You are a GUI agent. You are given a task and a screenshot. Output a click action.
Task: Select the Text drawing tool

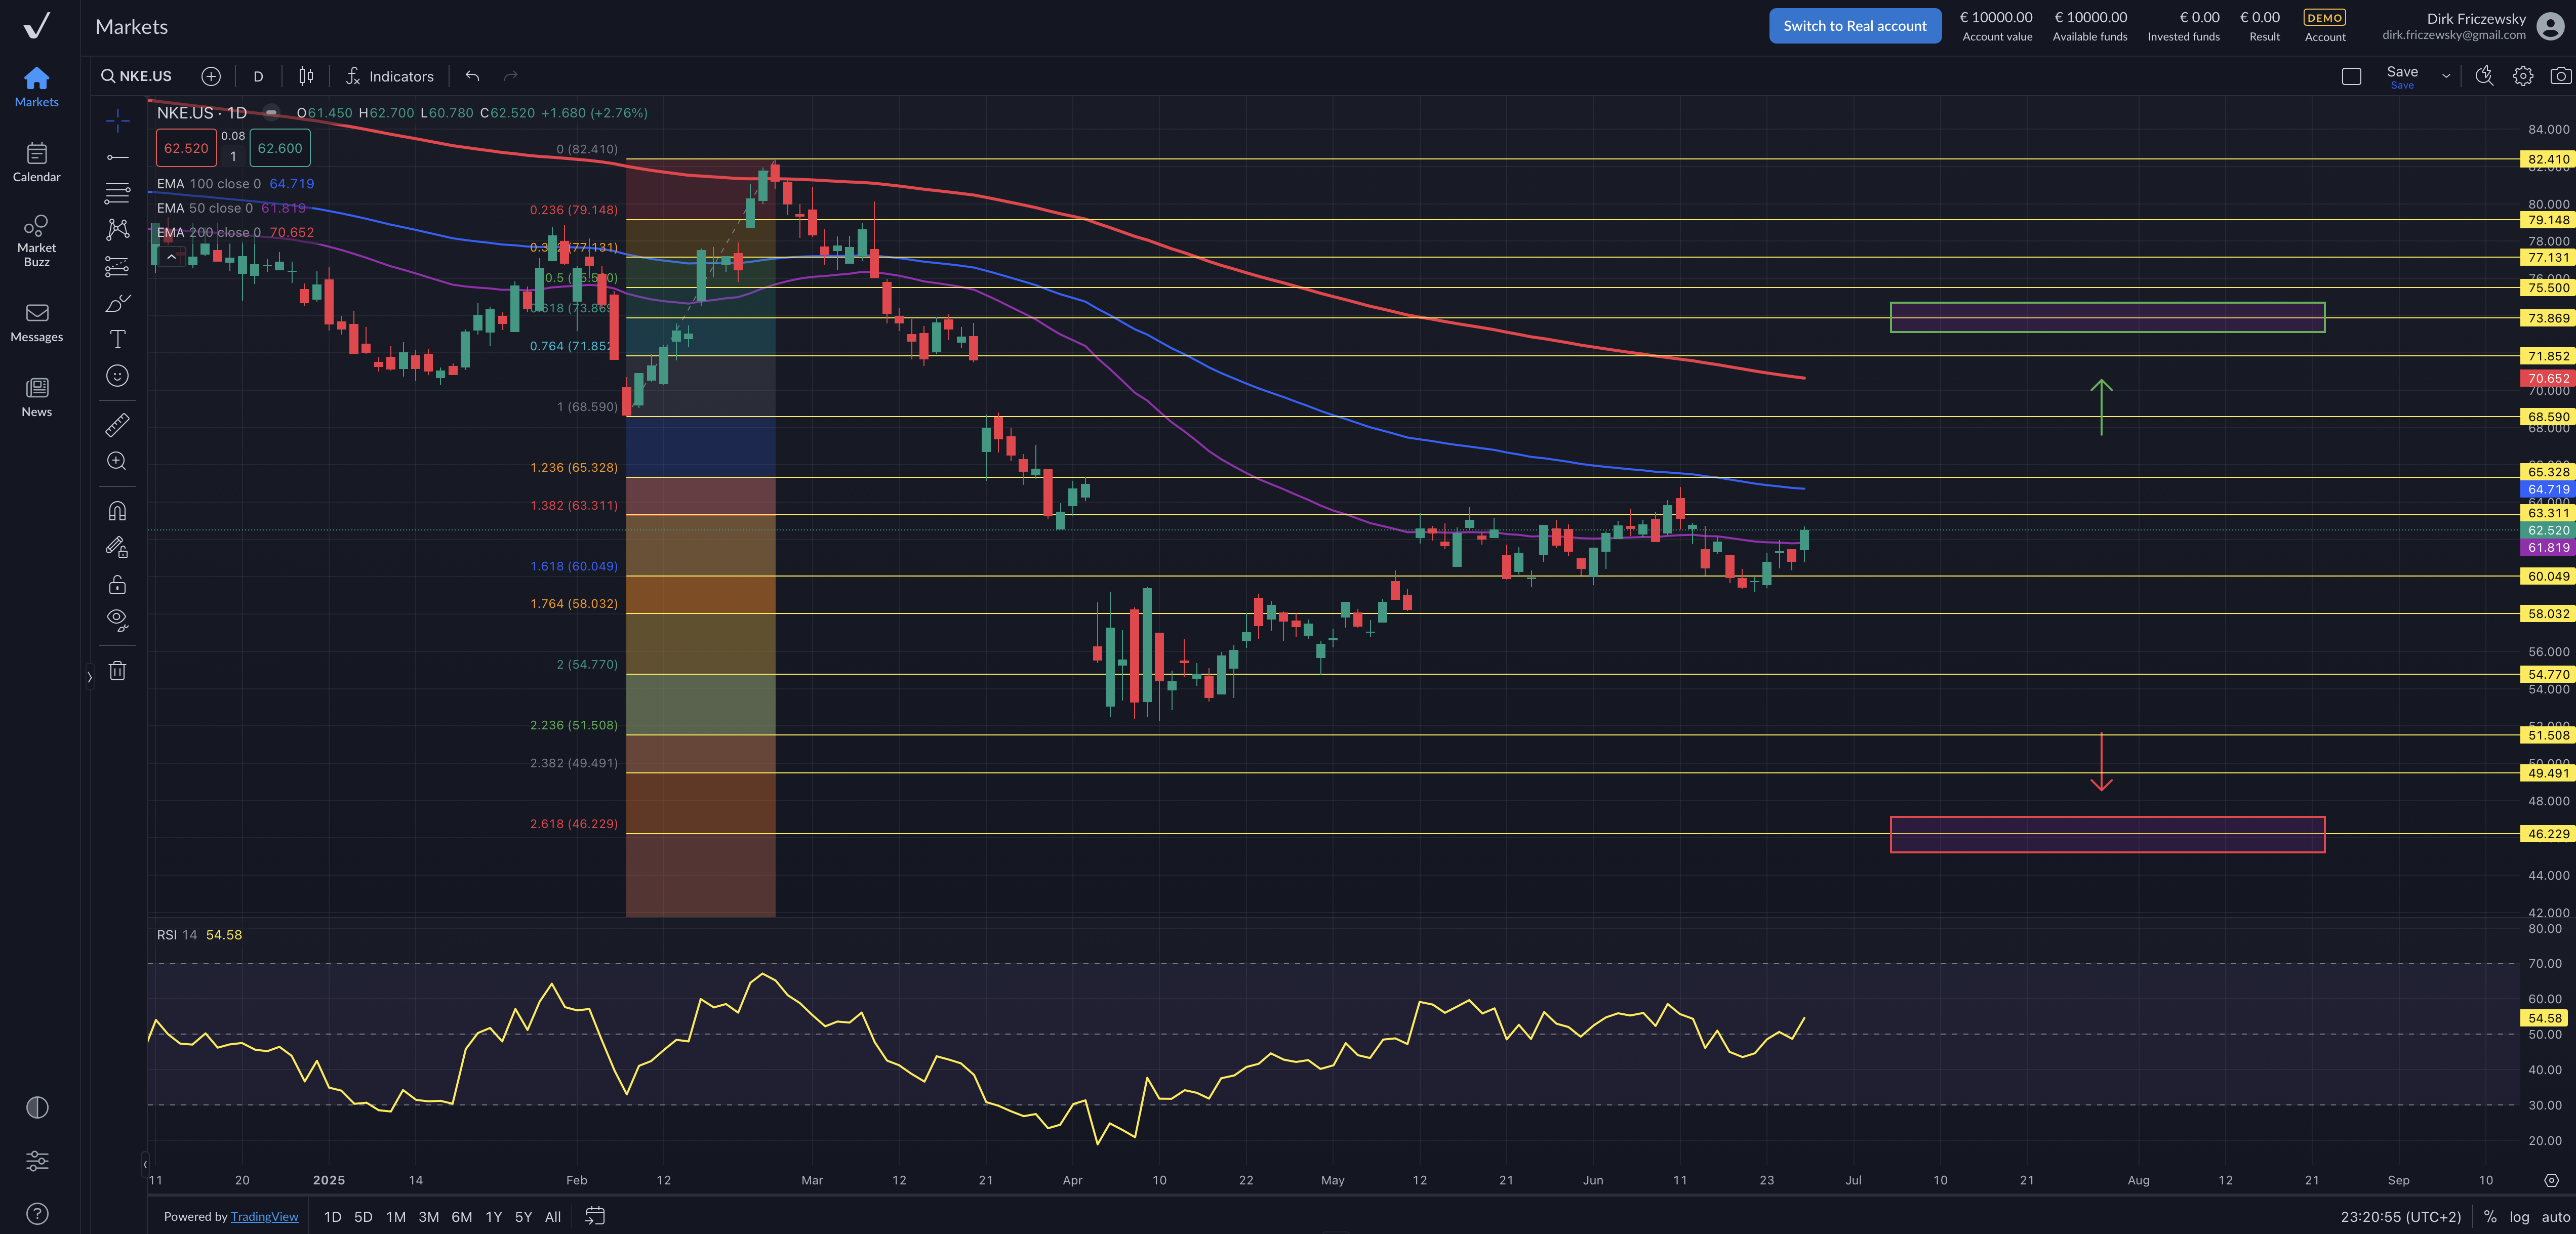point(117,339)
